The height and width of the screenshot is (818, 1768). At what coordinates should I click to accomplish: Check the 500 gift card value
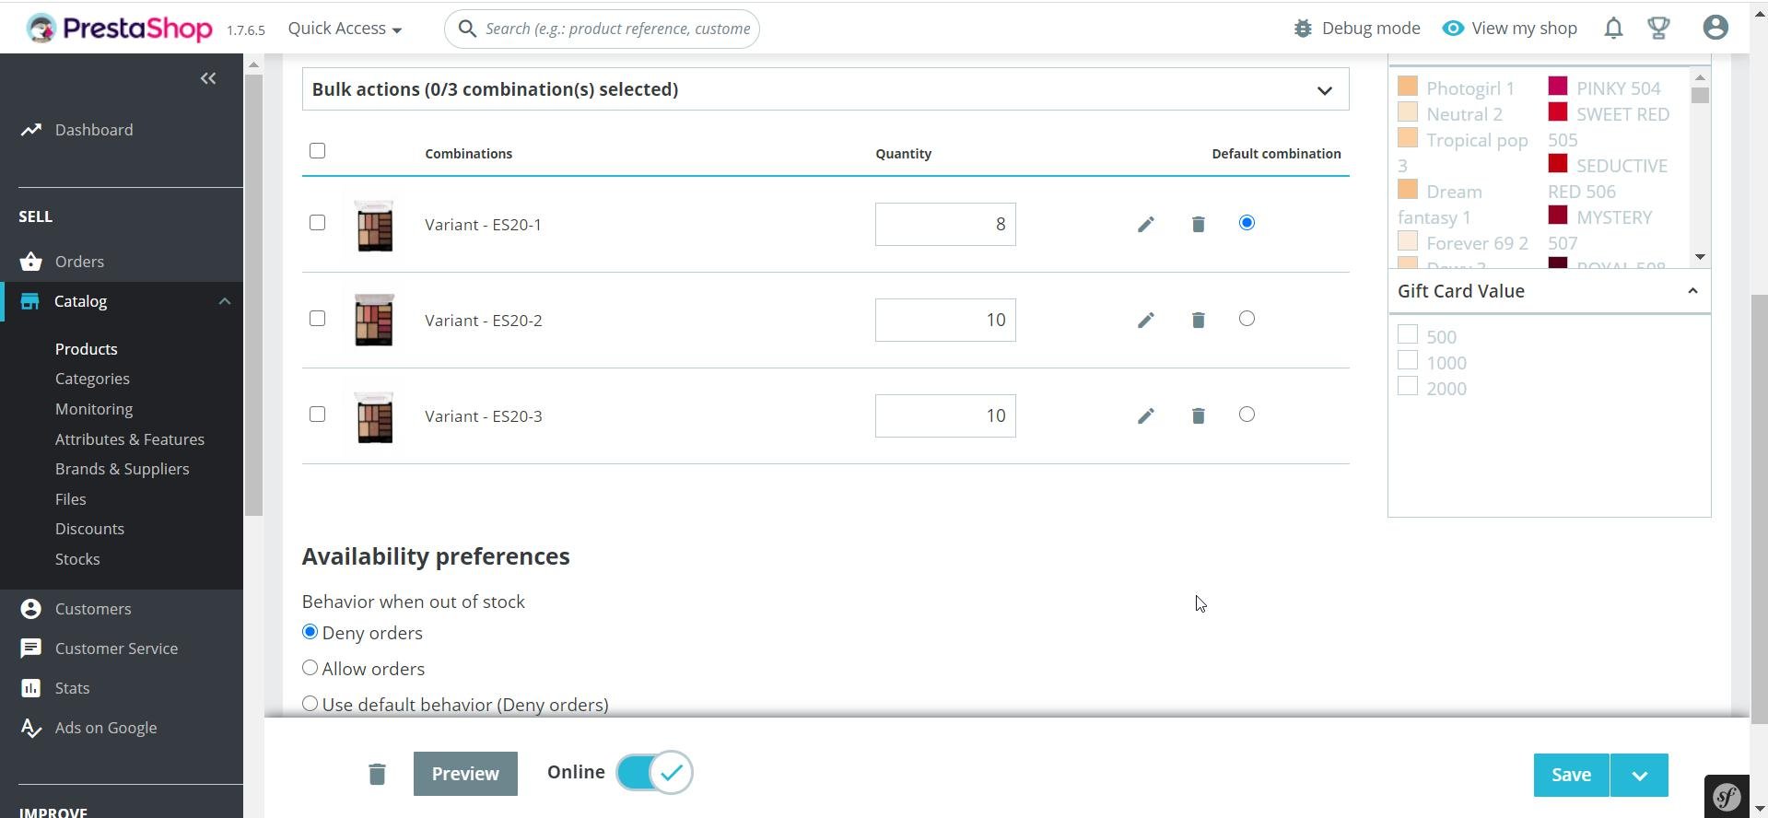click(x=1408, y=334)
